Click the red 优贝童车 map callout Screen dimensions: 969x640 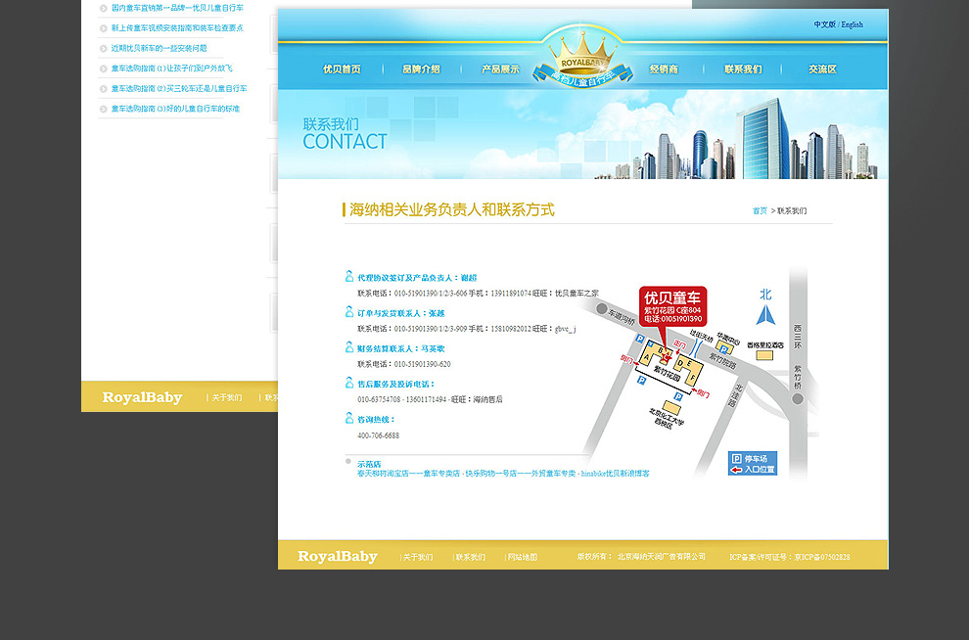coord(672,305)
